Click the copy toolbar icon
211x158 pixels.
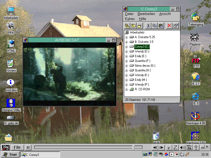[x=155, y=26]
